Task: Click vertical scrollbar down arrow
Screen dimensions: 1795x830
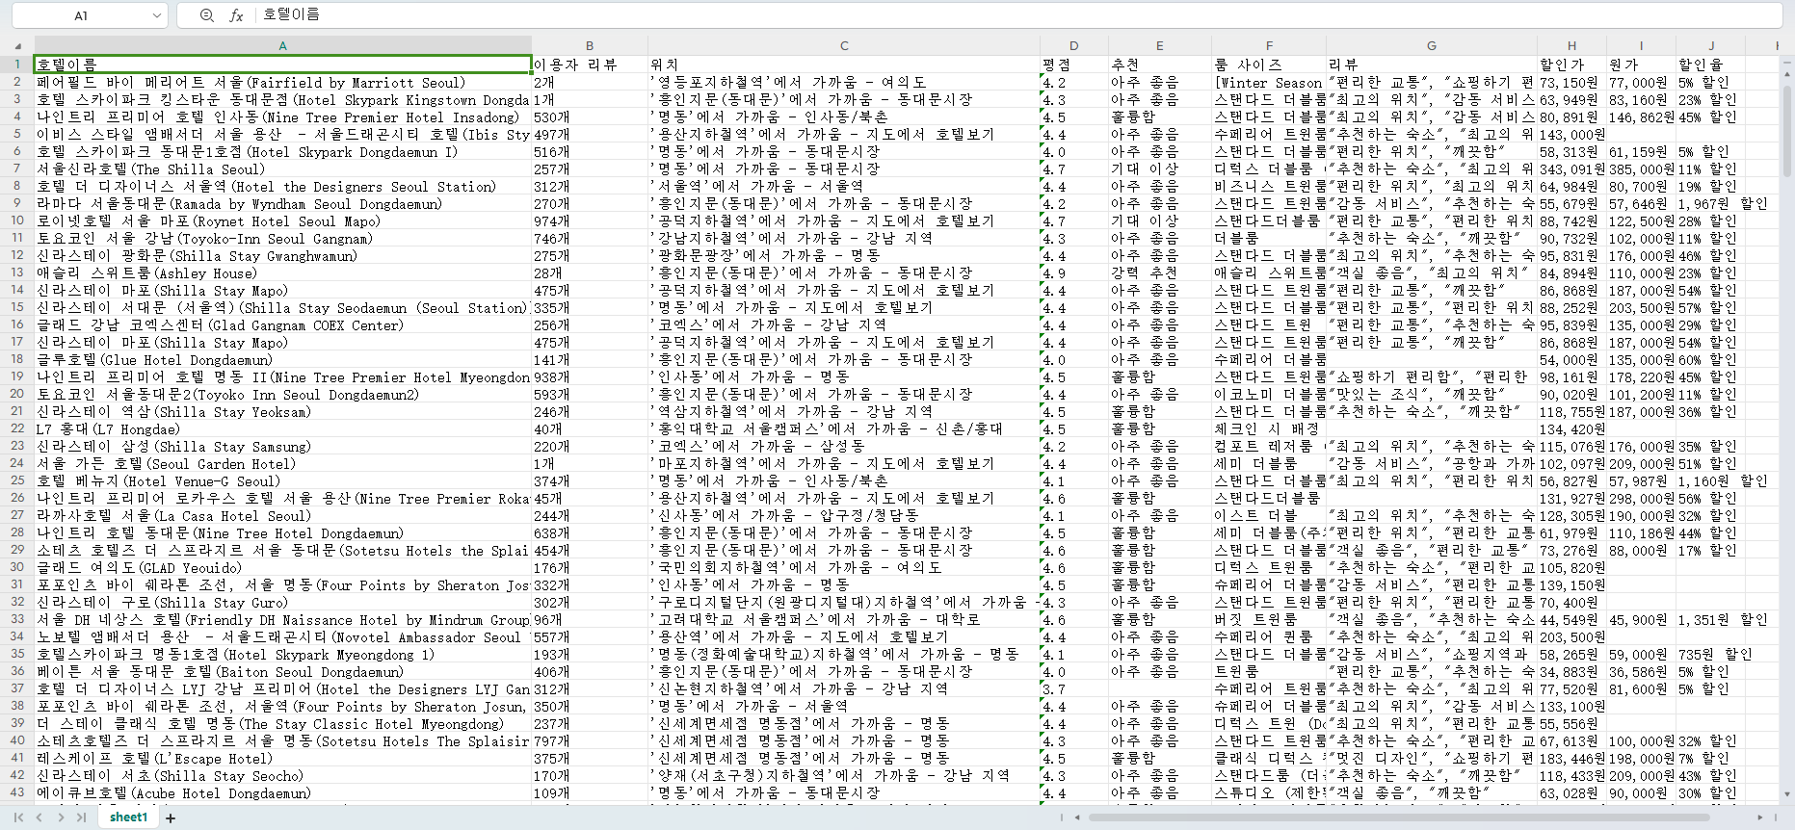Action: click(x=1787, y=794)
